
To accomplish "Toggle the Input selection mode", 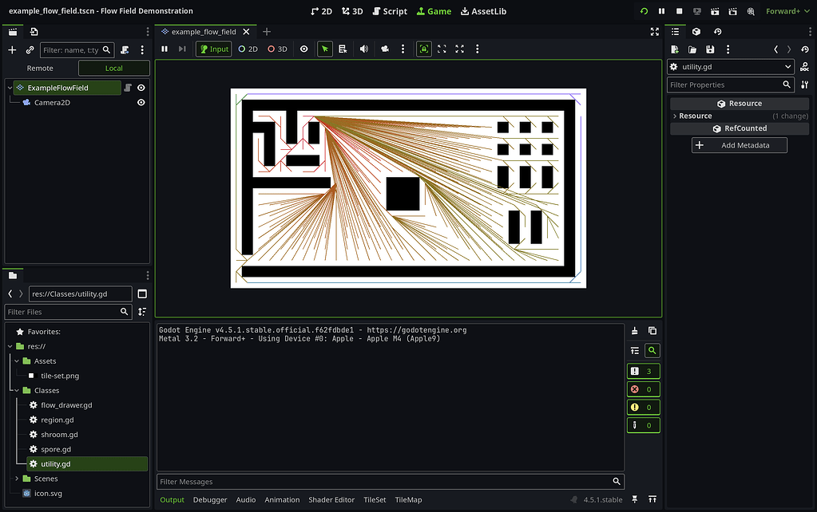I will [x=213, y=49].
